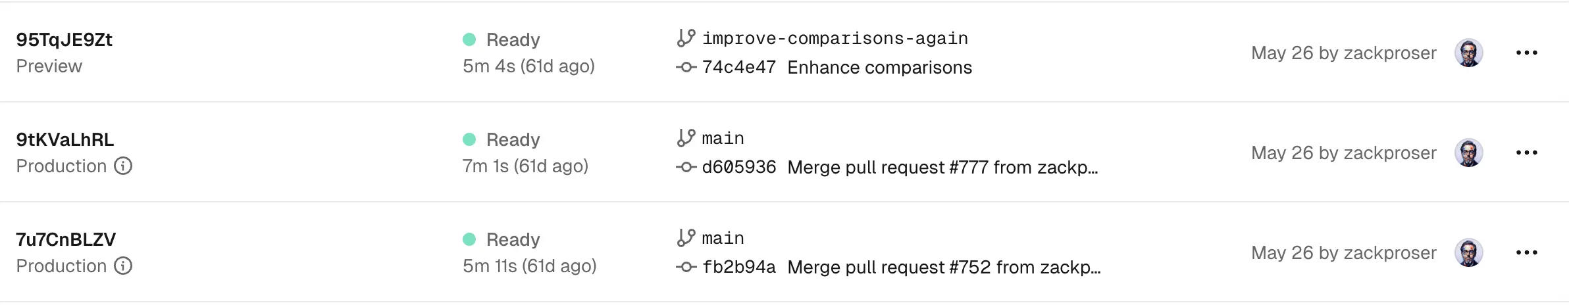Click the commit icon beside d605936
The width and height of the screenshot is (1569, 305).
tap(686, 167)
